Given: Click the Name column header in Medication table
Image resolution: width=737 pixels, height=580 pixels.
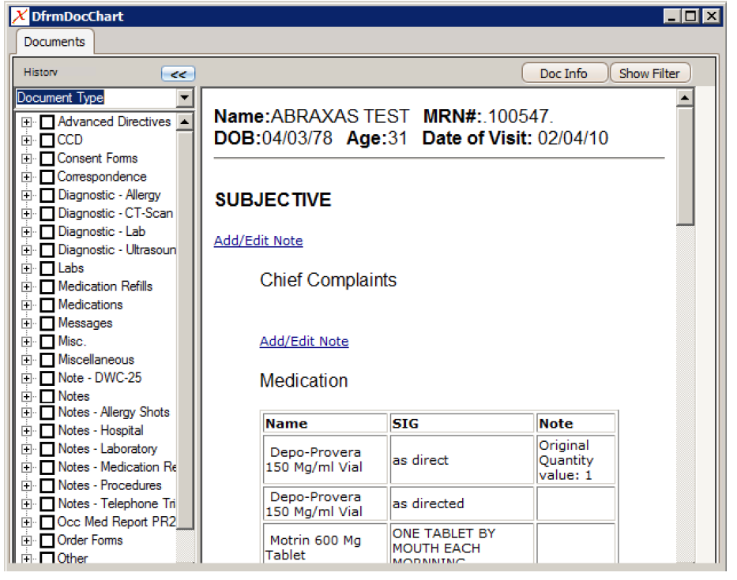Looking at the screenshot, I should pyautogui.click(x=325, y=423).
